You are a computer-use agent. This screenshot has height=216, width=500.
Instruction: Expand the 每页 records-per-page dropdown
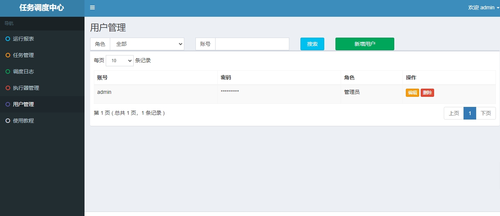120,61
